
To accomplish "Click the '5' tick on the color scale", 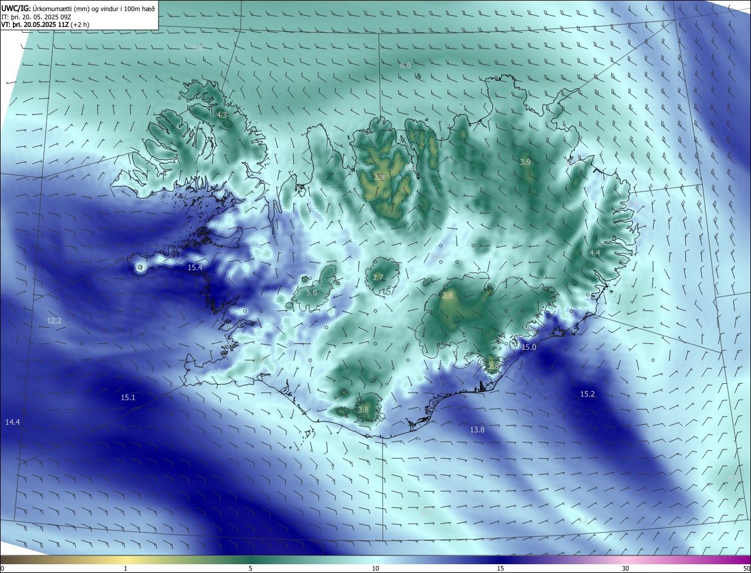I will coord(251,569).
